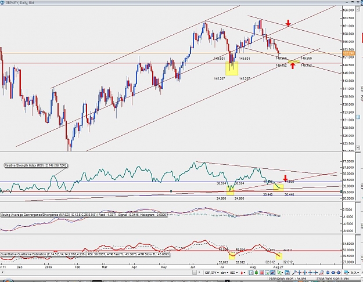Click the magnifying glass zoom icon

[x=294, y=273]
